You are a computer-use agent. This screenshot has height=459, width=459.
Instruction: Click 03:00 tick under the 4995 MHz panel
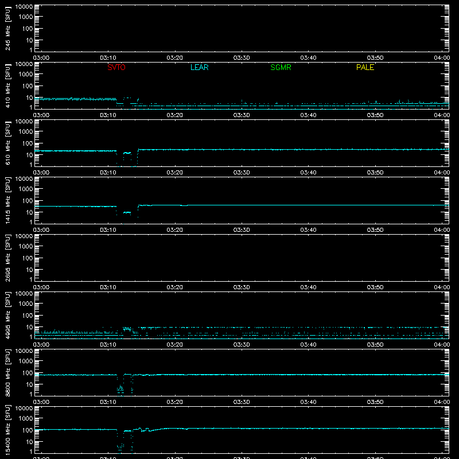pyautogui.click(x=41, y=345)
